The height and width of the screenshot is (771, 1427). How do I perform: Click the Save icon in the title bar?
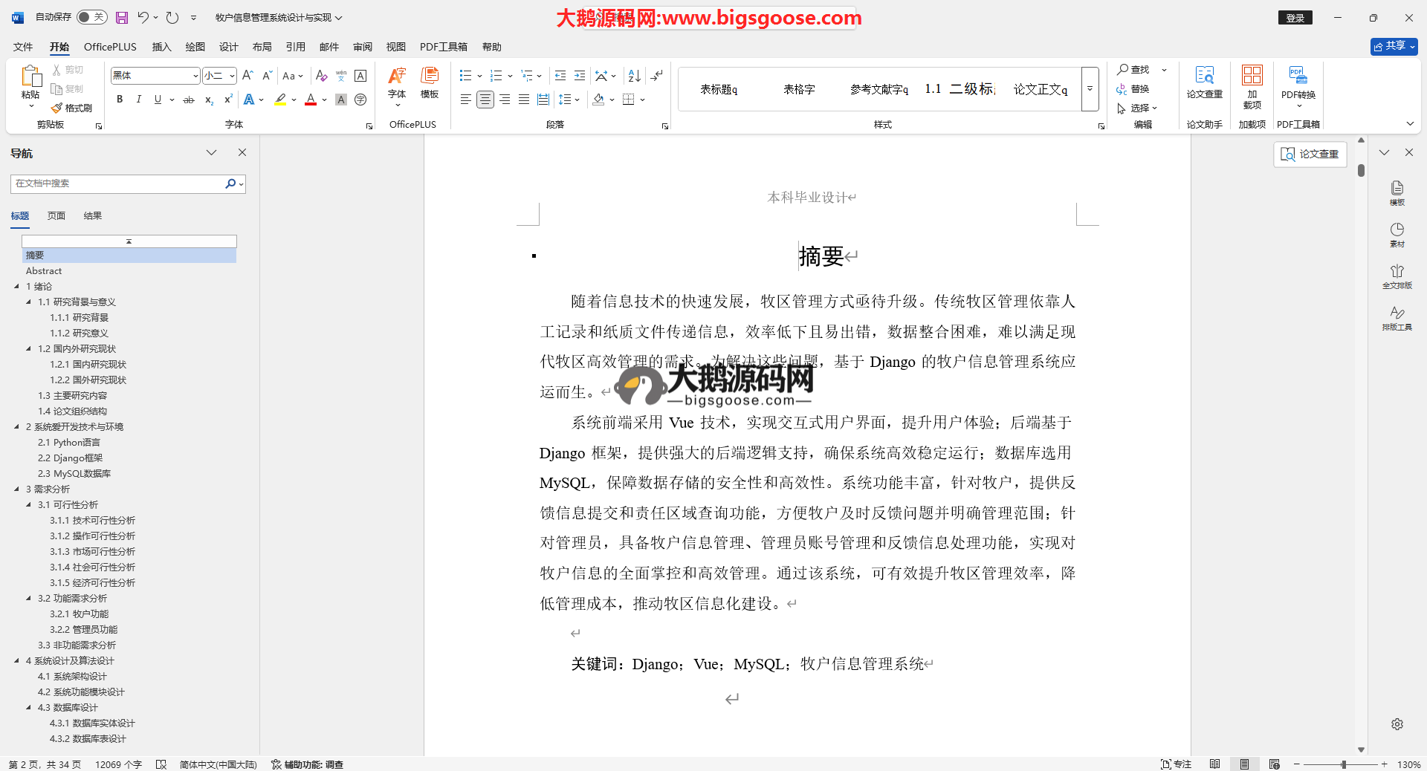click(x=122, y=17)
